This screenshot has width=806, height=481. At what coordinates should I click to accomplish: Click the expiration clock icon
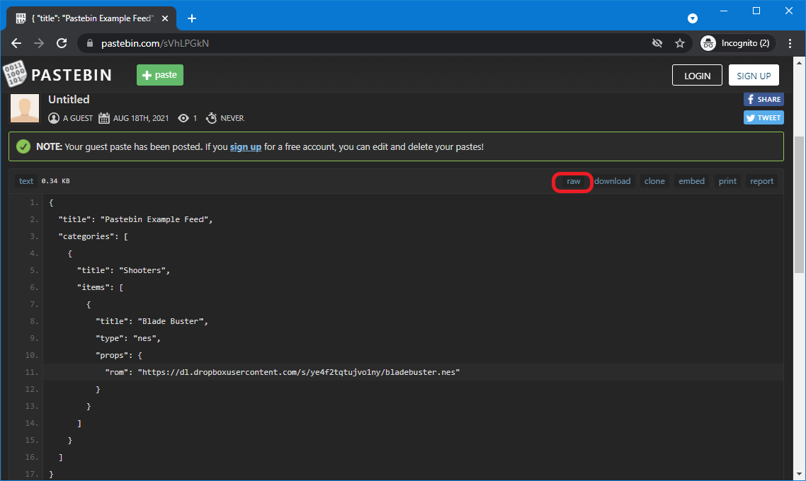(211, 118)
